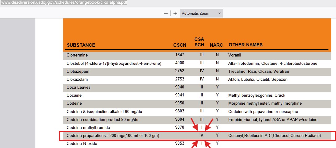Click the NARC column header

[x=216, y=45]
